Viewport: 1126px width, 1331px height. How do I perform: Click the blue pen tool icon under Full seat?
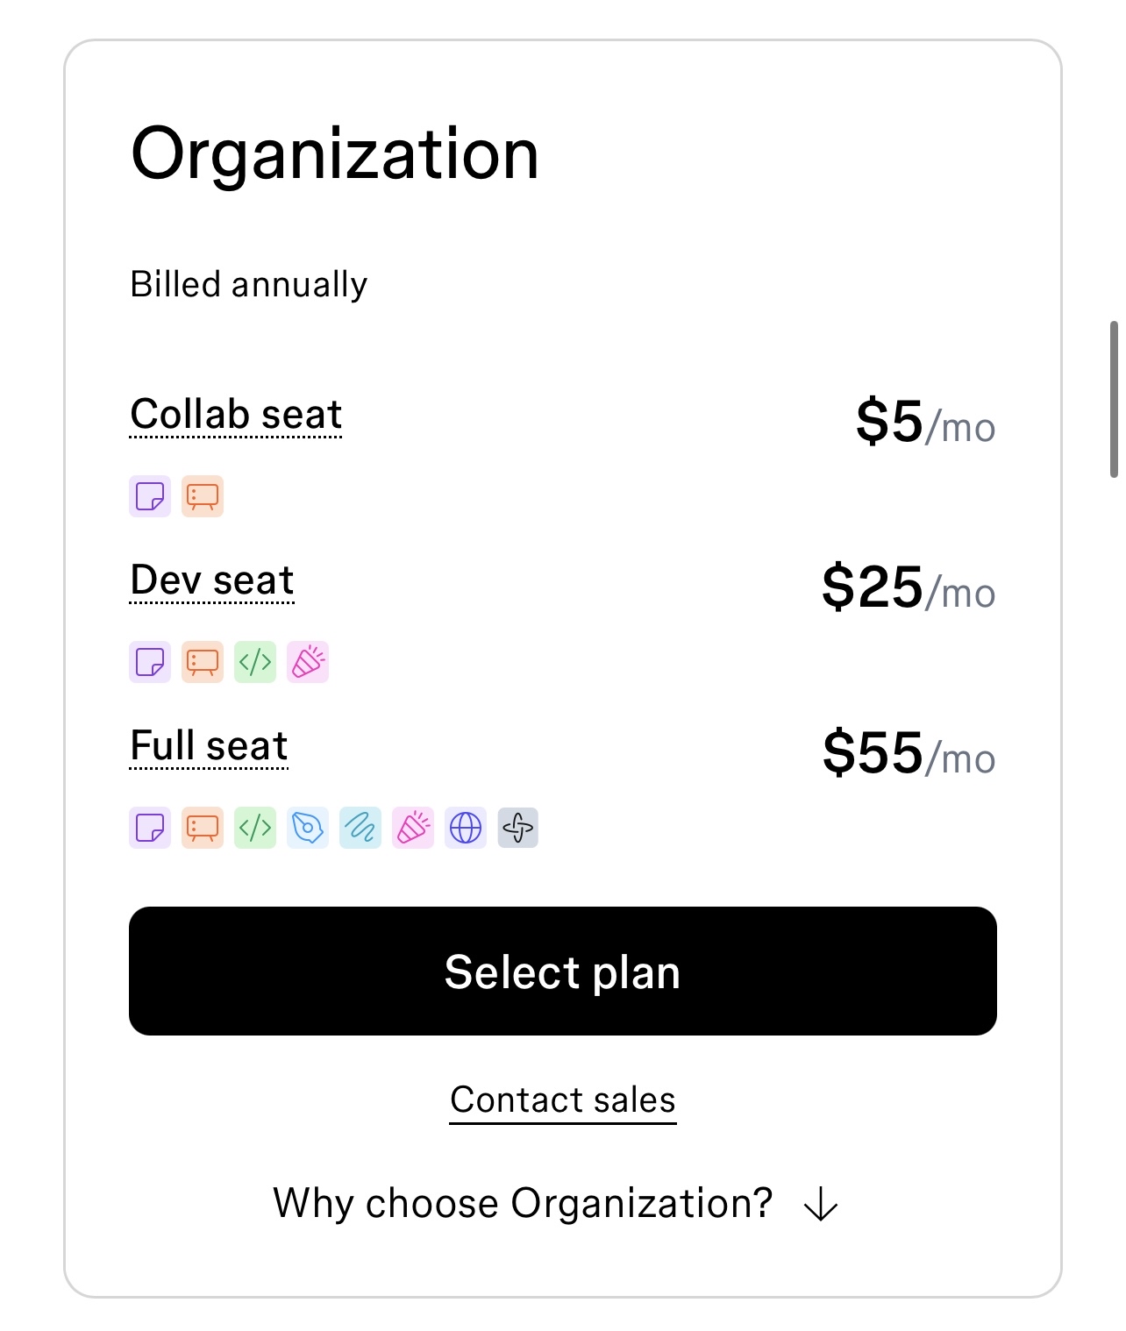(308, 828)
